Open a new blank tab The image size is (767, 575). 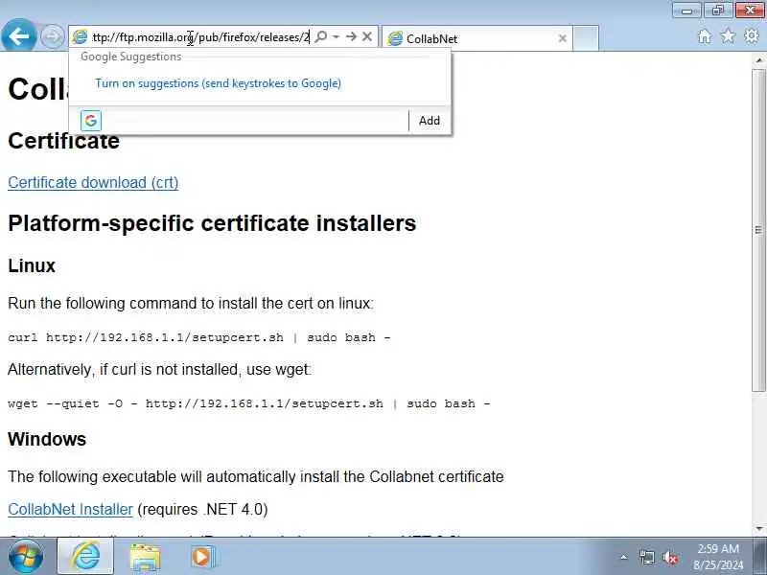click(x=586, y=38)
